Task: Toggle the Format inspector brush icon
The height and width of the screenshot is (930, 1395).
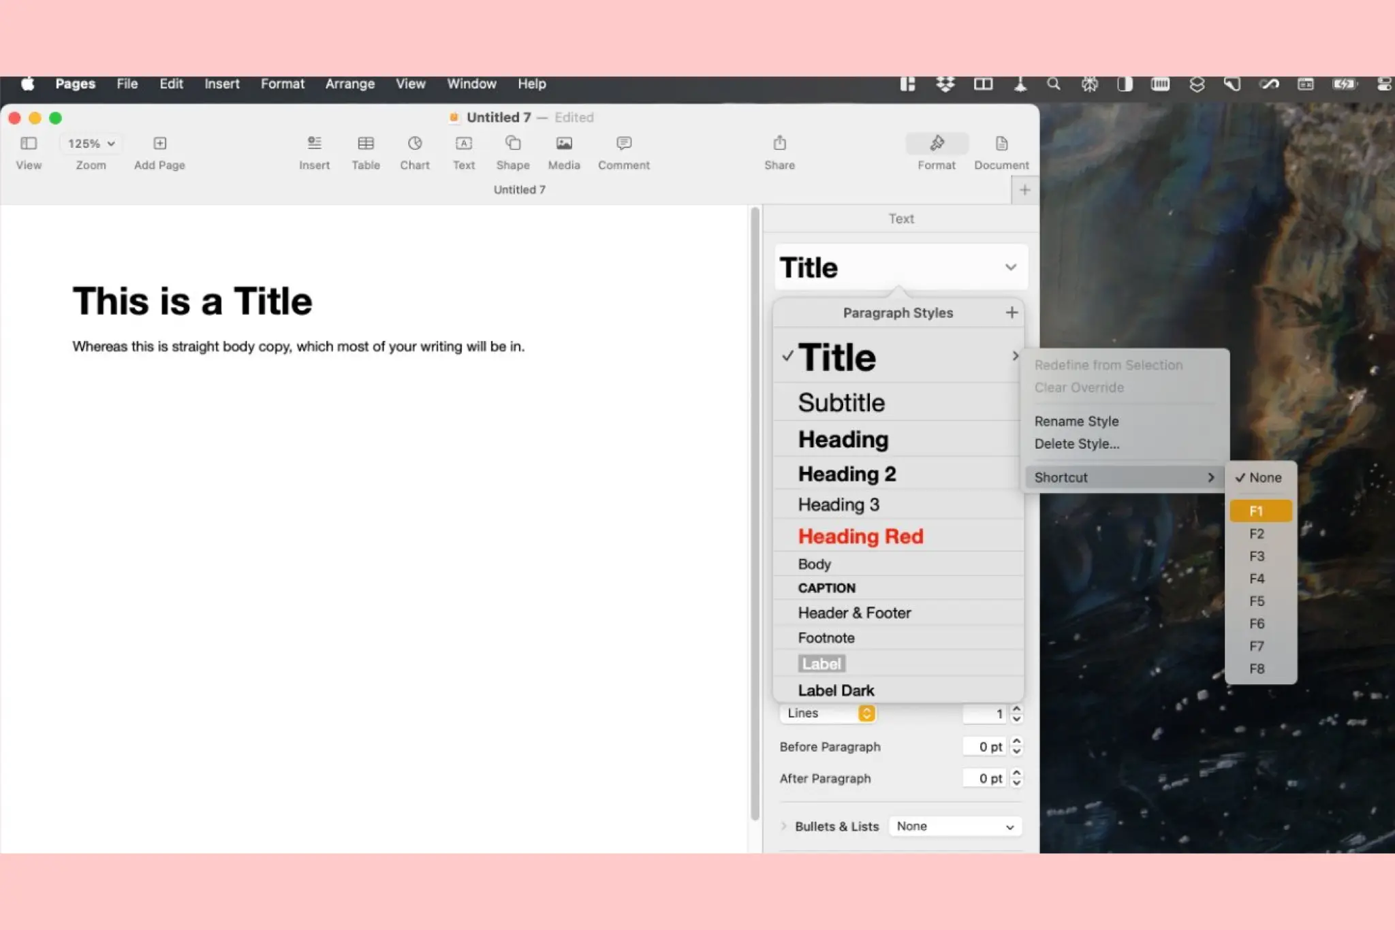Action: click(x=937, y=143)
